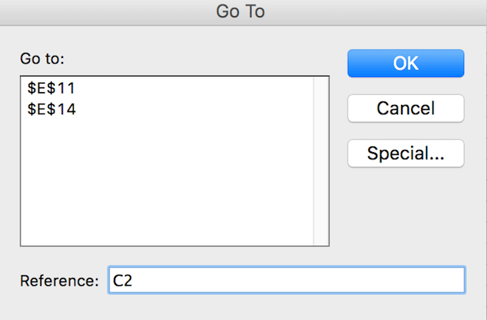Confirm the dialog with the OK button
Viewport: 487px width, 320px height.
point(405,63)
